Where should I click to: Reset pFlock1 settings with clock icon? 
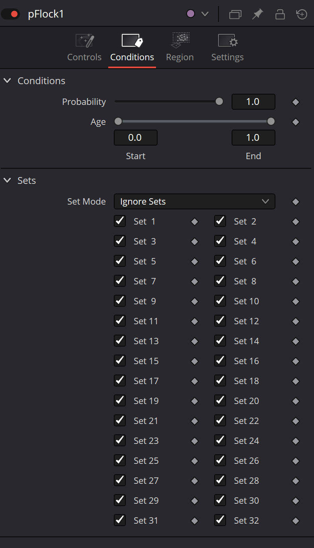click(x=302, y=14)
